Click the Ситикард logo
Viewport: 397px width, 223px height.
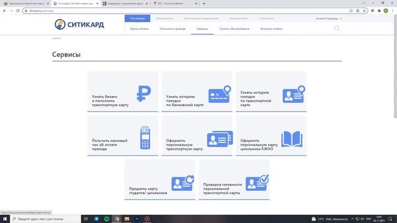(79, 24)
